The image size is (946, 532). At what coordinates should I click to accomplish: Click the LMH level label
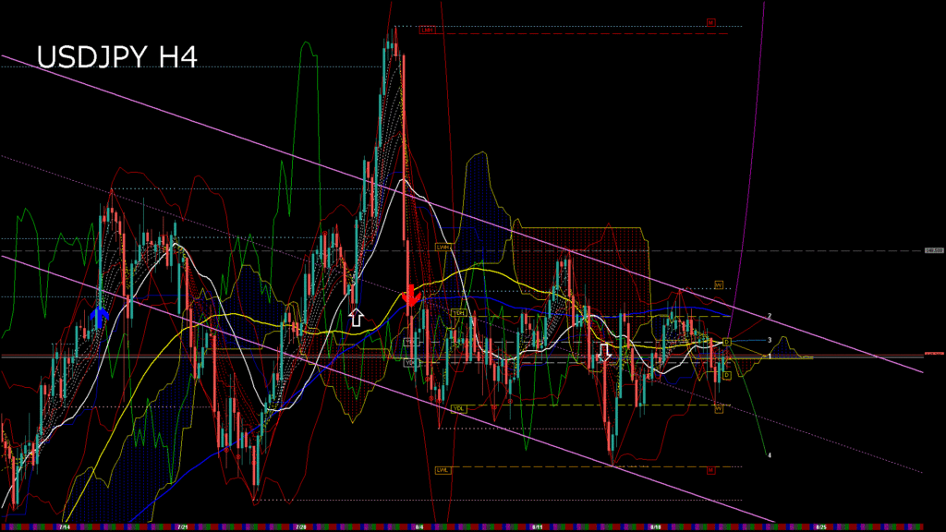[x=427, y=30]
